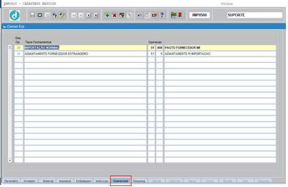Select the Embalagem tab
This screenshot has height=187, width=288.
(x=83, y=181)
